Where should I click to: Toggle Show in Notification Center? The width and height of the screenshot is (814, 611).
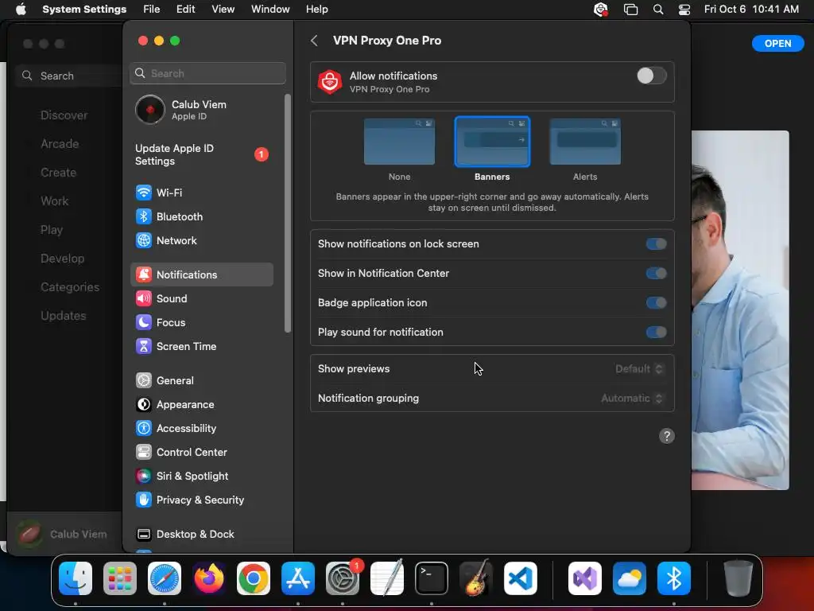[x=656, y=274]
